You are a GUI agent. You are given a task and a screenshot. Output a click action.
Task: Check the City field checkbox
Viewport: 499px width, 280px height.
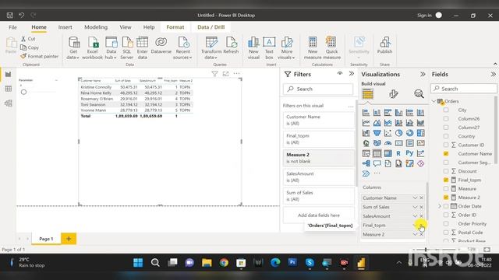[446, 110]
